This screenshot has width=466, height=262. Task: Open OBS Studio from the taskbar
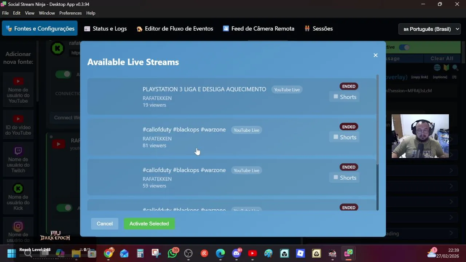(x=188, y=253)
